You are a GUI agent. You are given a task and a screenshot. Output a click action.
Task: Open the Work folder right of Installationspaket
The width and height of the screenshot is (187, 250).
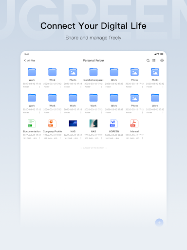[x=114, y=72]
